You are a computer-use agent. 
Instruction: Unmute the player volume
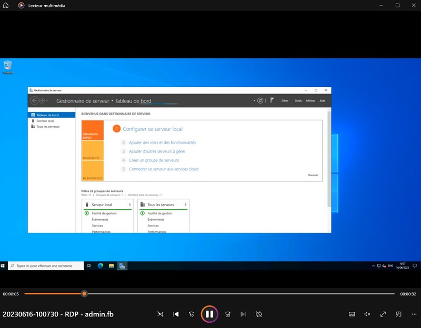367,314
